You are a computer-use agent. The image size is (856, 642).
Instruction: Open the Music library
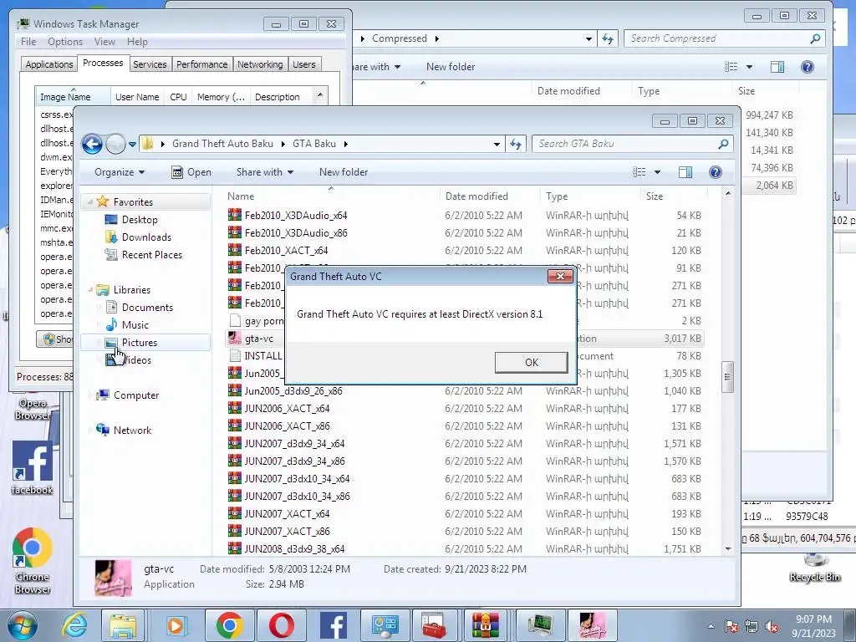click(135, 325)
